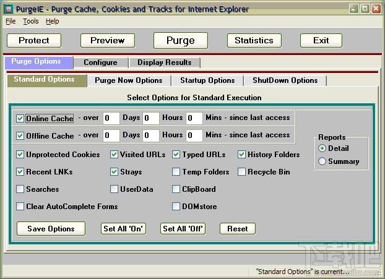This screenshot has width=385, height=279.
Task: Select the Startup Options sub-tab
Action: 207,80
